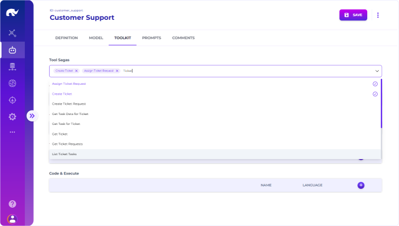The image size is (399, 226).
Task: Open the brain icon in the sidebar
Action: (x=12, y=83)
